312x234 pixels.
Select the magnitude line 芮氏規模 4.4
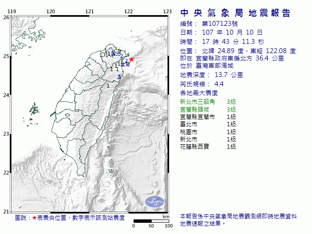pyautogui.click(x=202, y=84)
